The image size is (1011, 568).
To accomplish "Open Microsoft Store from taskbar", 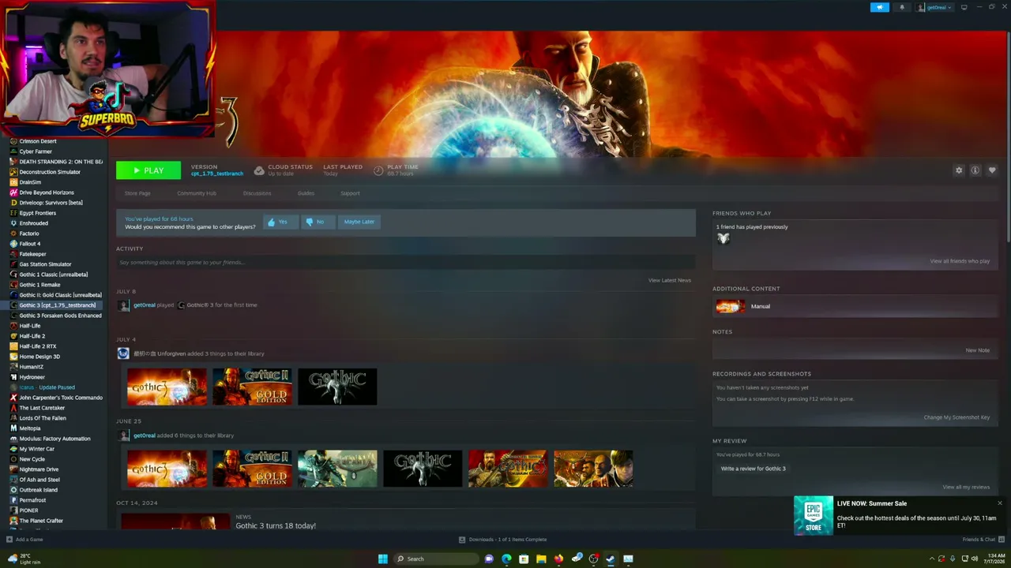I will (524, 559).
